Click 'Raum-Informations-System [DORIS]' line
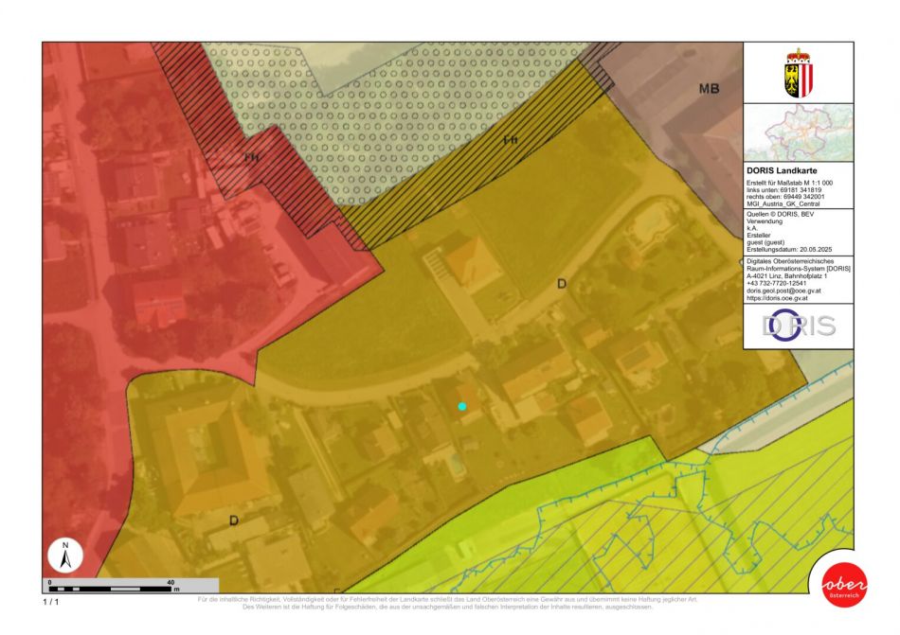 point(799,269)
